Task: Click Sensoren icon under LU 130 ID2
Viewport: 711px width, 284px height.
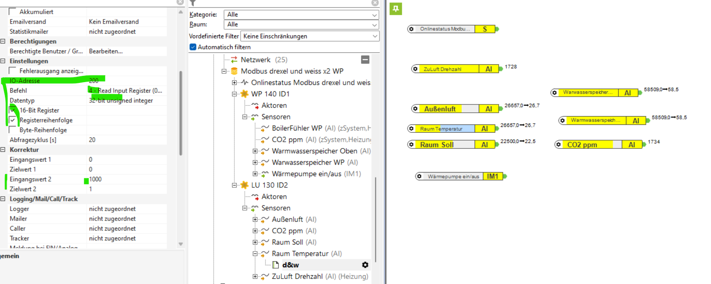Action: click(255, 208)
